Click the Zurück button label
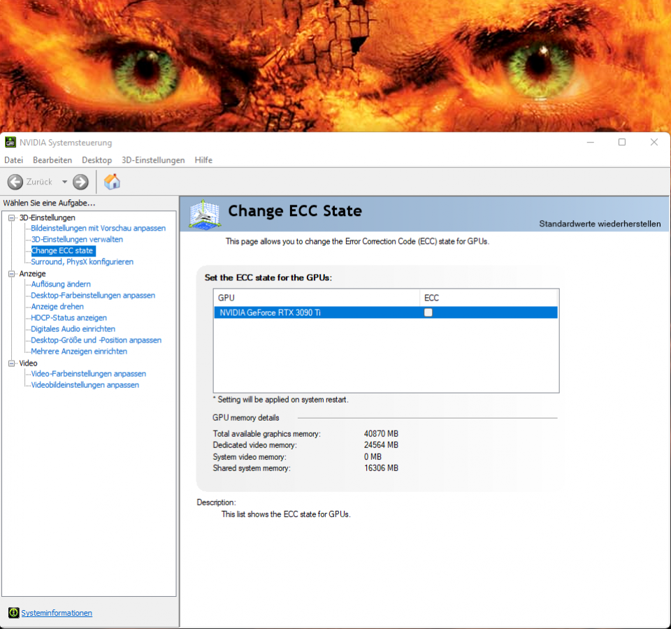This screenshot has width=671, height=629. pos(39,182)
